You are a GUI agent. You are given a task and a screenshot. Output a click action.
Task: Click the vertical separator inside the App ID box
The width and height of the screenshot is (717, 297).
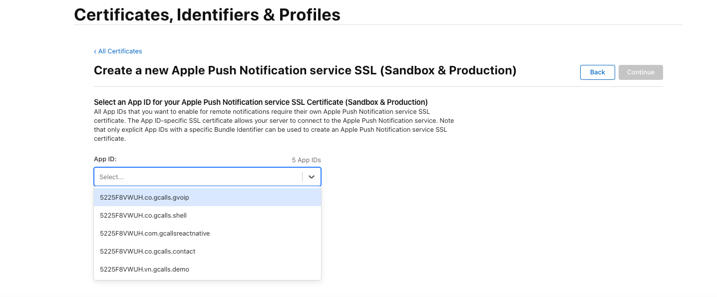pyautogui.click(x=302, y=177)
